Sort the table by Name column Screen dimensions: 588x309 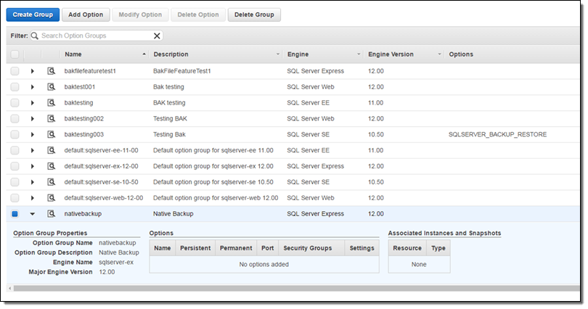click(x=102, y=54)
